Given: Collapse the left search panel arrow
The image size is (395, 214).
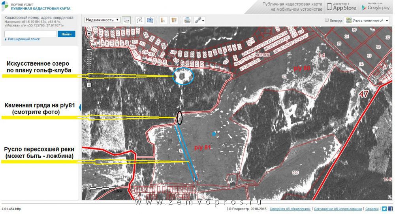Looking at the screenshot, I should coord(80,107).
